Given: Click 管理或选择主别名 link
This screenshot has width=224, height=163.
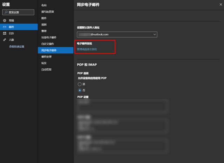Looking at the screenshot, I should (x=87, y=49).
